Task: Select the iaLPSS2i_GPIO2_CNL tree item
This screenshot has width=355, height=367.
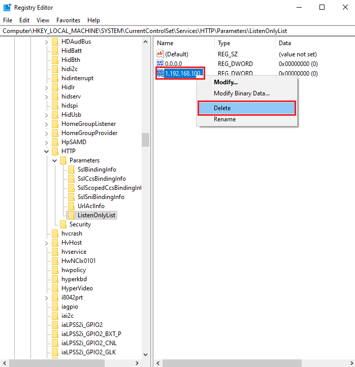Action: pos(89,343)
